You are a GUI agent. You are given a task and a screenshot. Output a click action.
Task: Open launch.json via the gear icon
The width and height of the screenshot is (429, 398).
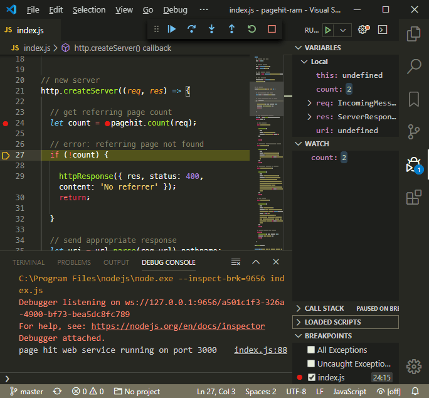pyautogui.click(x=363, y=30)
